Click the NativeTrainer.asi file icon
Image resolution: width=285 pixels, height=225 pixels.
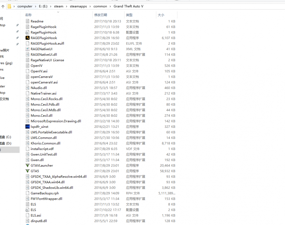click(x=27, y=93)
